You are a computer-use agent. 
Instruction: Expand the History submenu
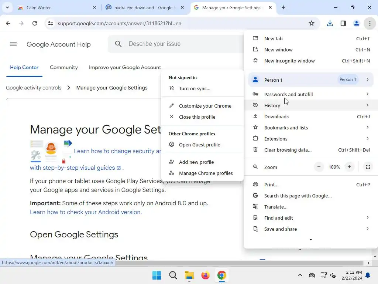311,105
